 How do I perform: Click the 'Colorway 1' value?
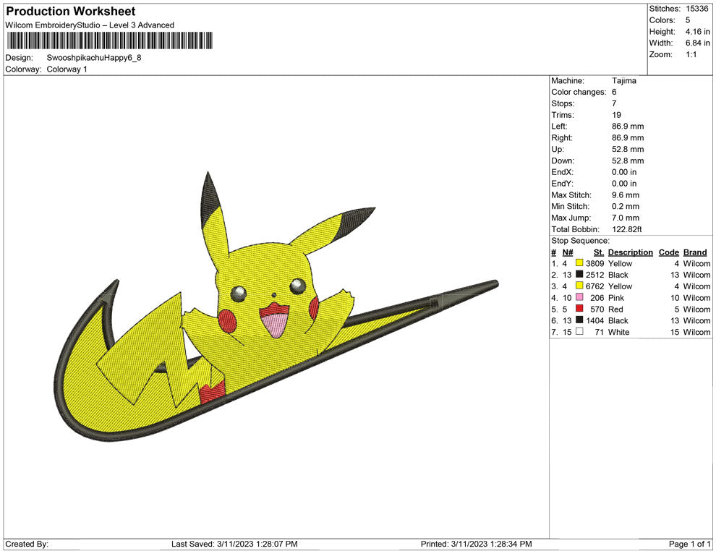click(67, 69)
